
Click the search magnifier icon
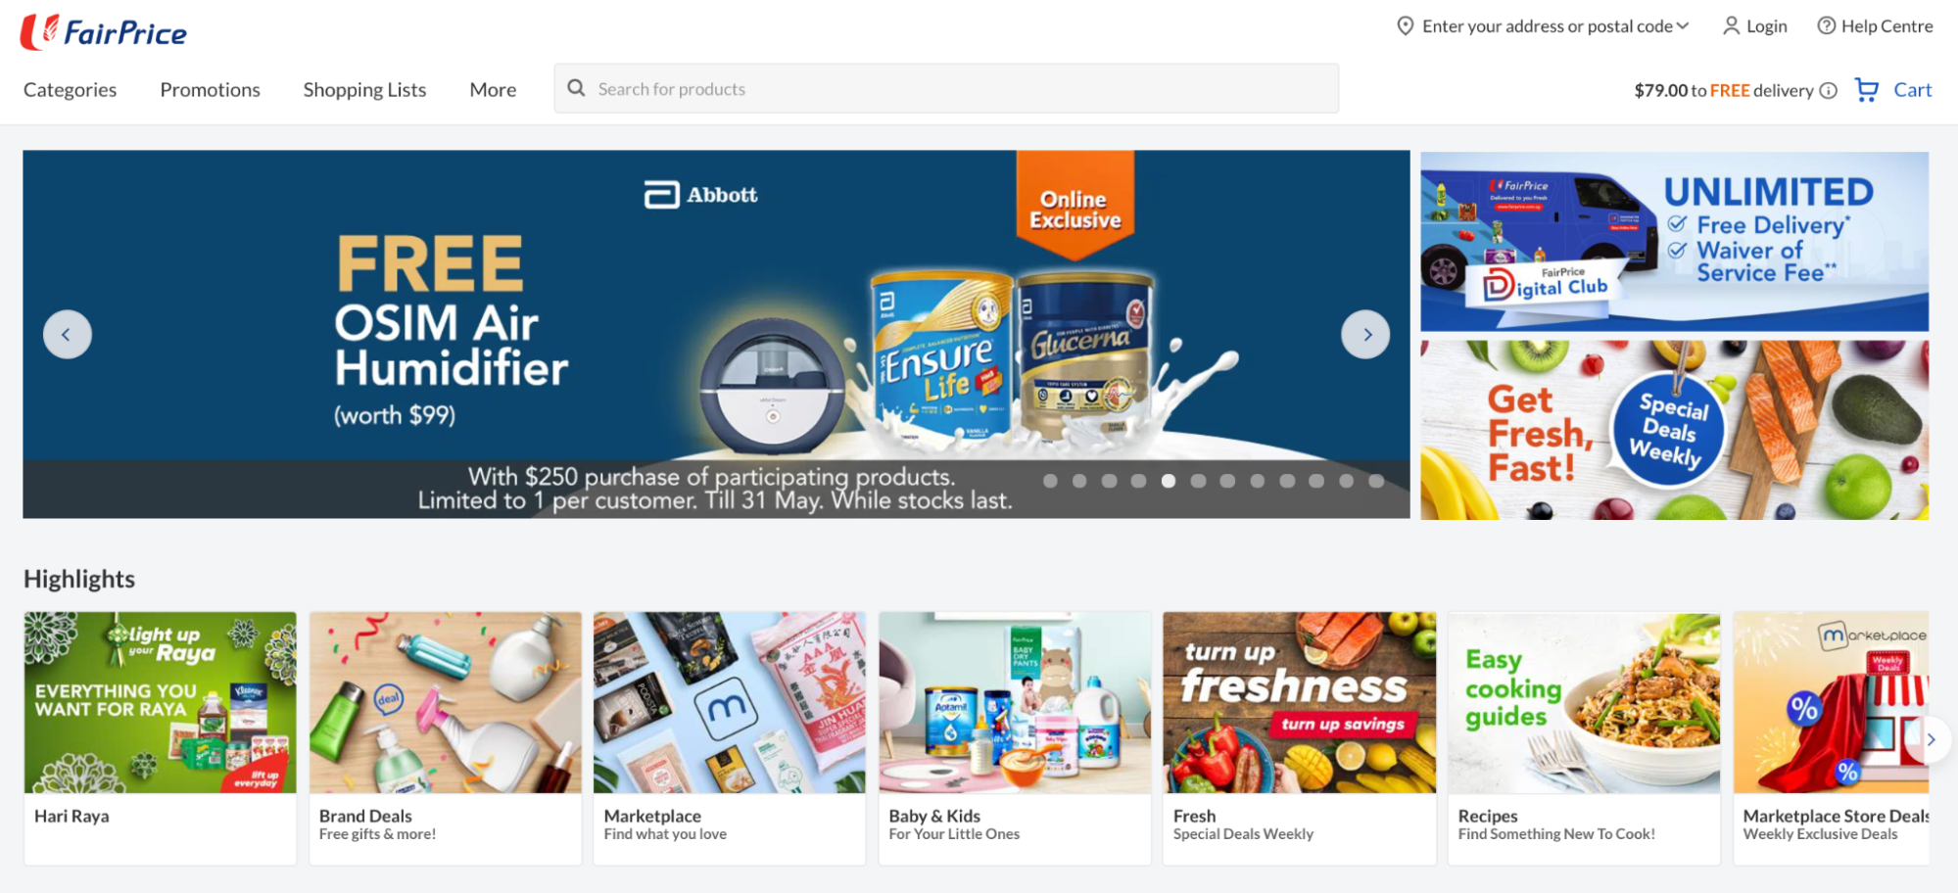(577, 88)
